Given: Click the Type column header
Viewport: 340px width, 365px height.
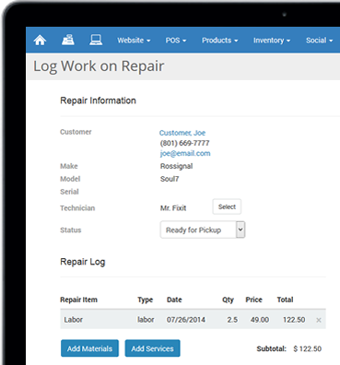Looking at the screenshot, I should click(x=146, y=300).
